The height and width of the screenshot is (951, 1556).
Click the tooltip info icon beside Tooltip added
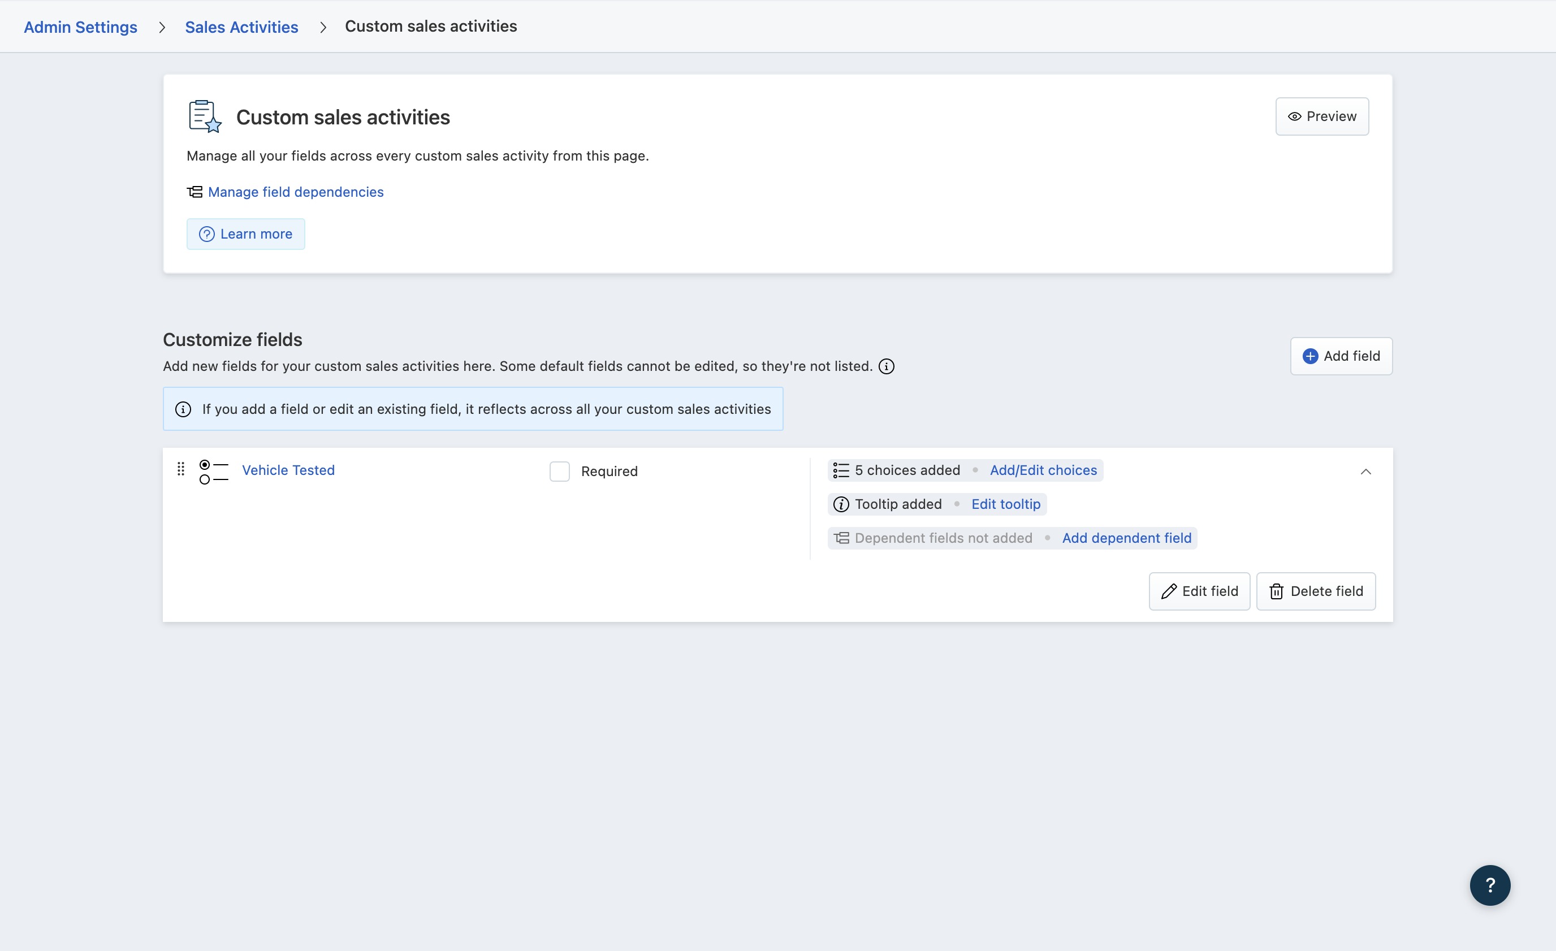841,504
